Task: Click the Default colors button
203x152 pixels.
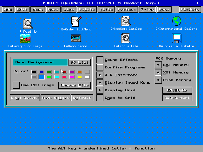Action: click(x=82, y=98)
